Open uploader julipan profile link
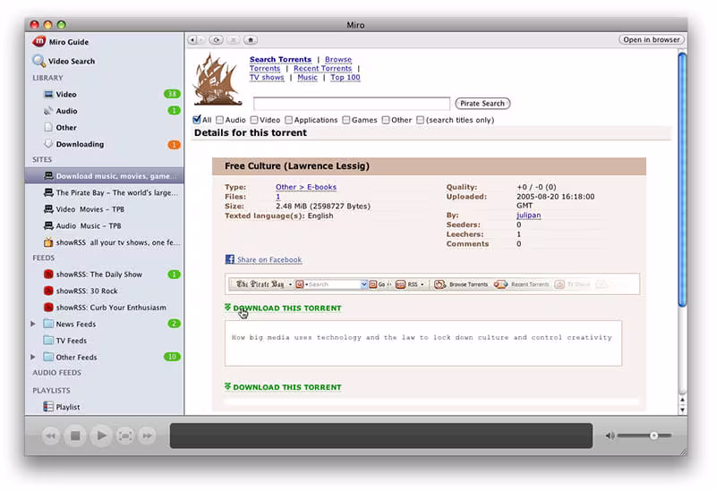This screenshot has height=490, width=716. (528, 215)
